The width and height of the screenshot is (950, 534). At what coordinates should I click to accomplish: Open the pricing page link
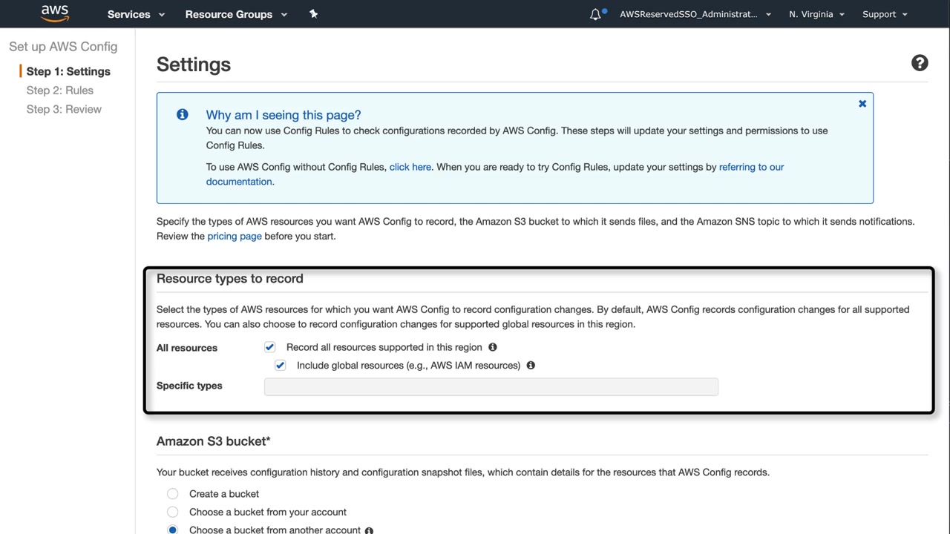[235, 236]
